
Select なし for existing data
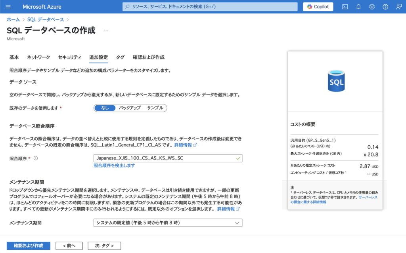tap(105, 108)
